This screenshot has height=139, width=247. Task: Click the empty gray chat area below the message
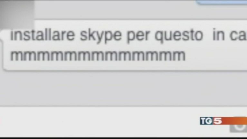click(122, 89)
